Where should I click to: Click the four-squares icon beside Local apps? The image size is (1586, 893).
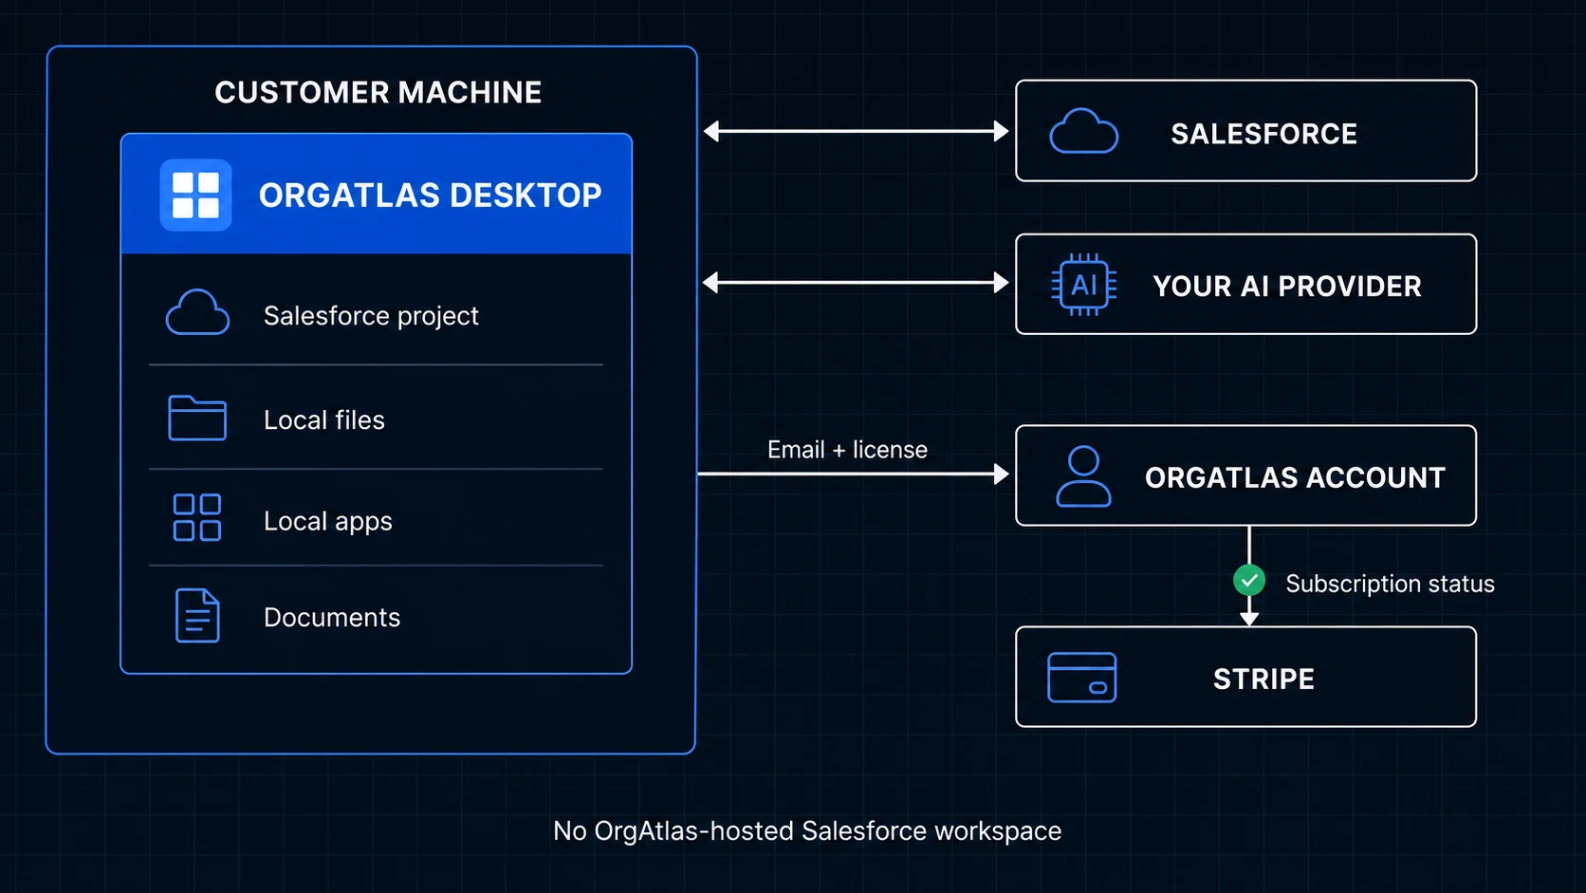click(x=197, y=517)
